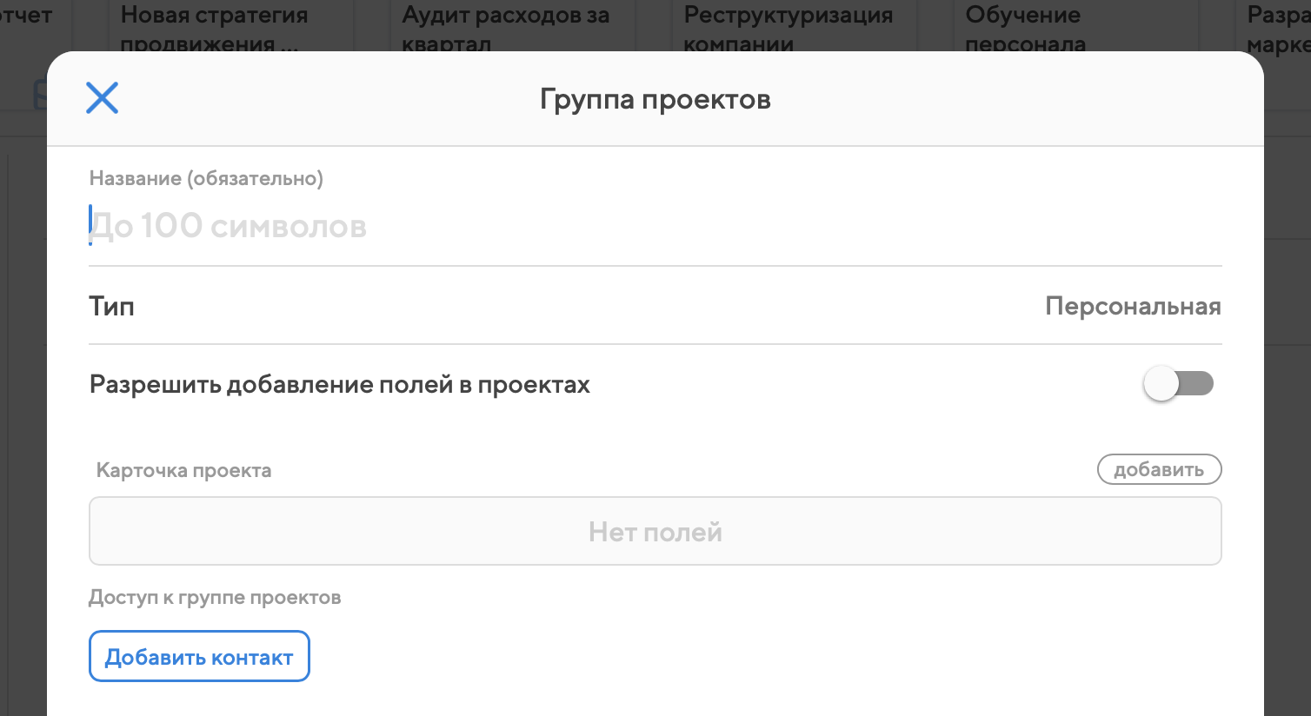The image size is (1311, 716).
Task: Open the partially visible отчет project
Action: 26,16
